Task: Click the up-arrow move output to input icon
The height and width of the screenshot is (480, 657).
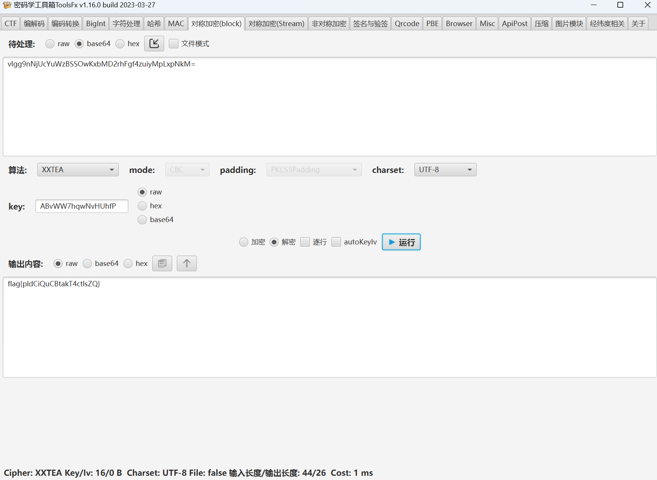Action: [x=187, y=263]
